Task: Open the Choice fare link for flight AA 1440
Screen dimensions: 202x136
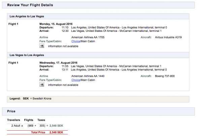Action: click(x=75, y=80)
